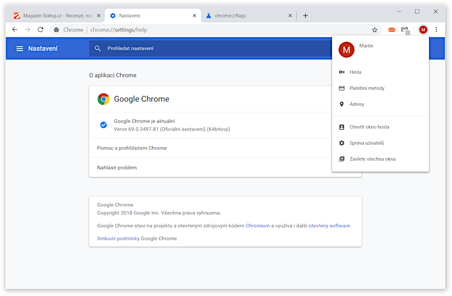Open Hesla passwords menu entry
Viewport: 452px width, 296px height.
[380, 72]
